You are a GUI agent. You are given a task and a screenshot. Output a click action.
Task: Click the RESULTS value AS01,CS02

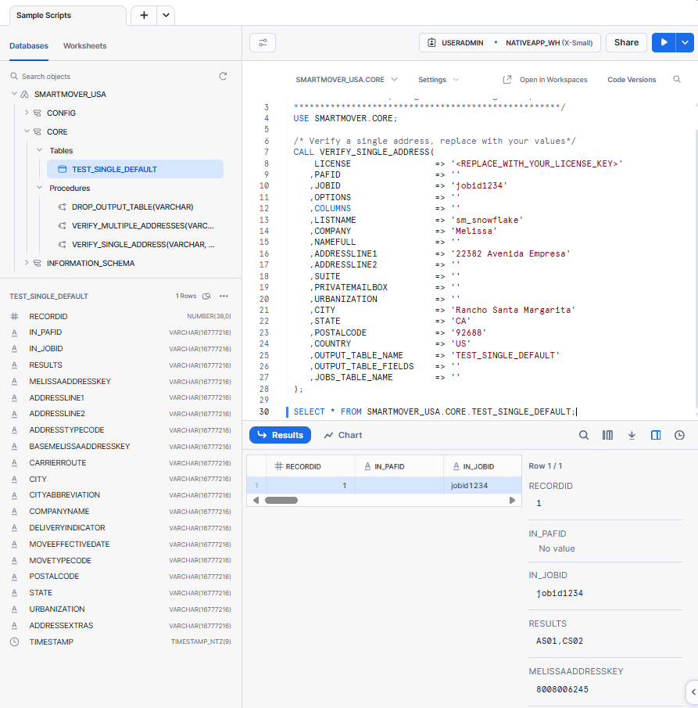point(560,641)
